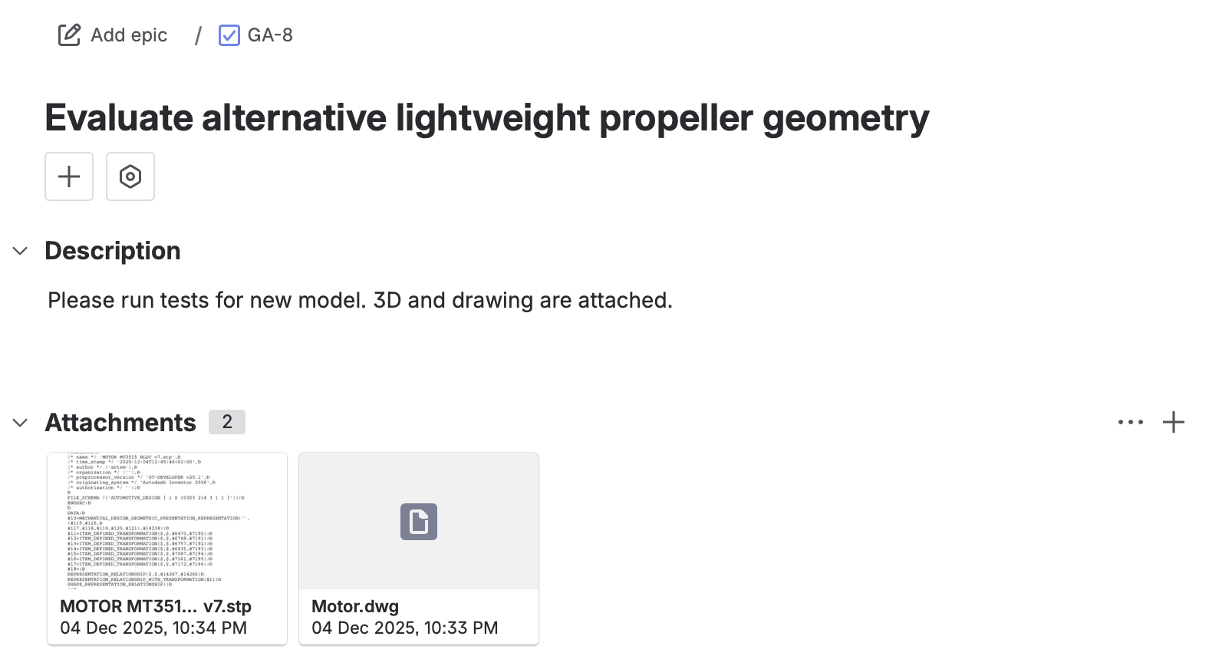Open the Add epic link text
This screenshot has width=1232, height=666.
click(x=129, y=35)
